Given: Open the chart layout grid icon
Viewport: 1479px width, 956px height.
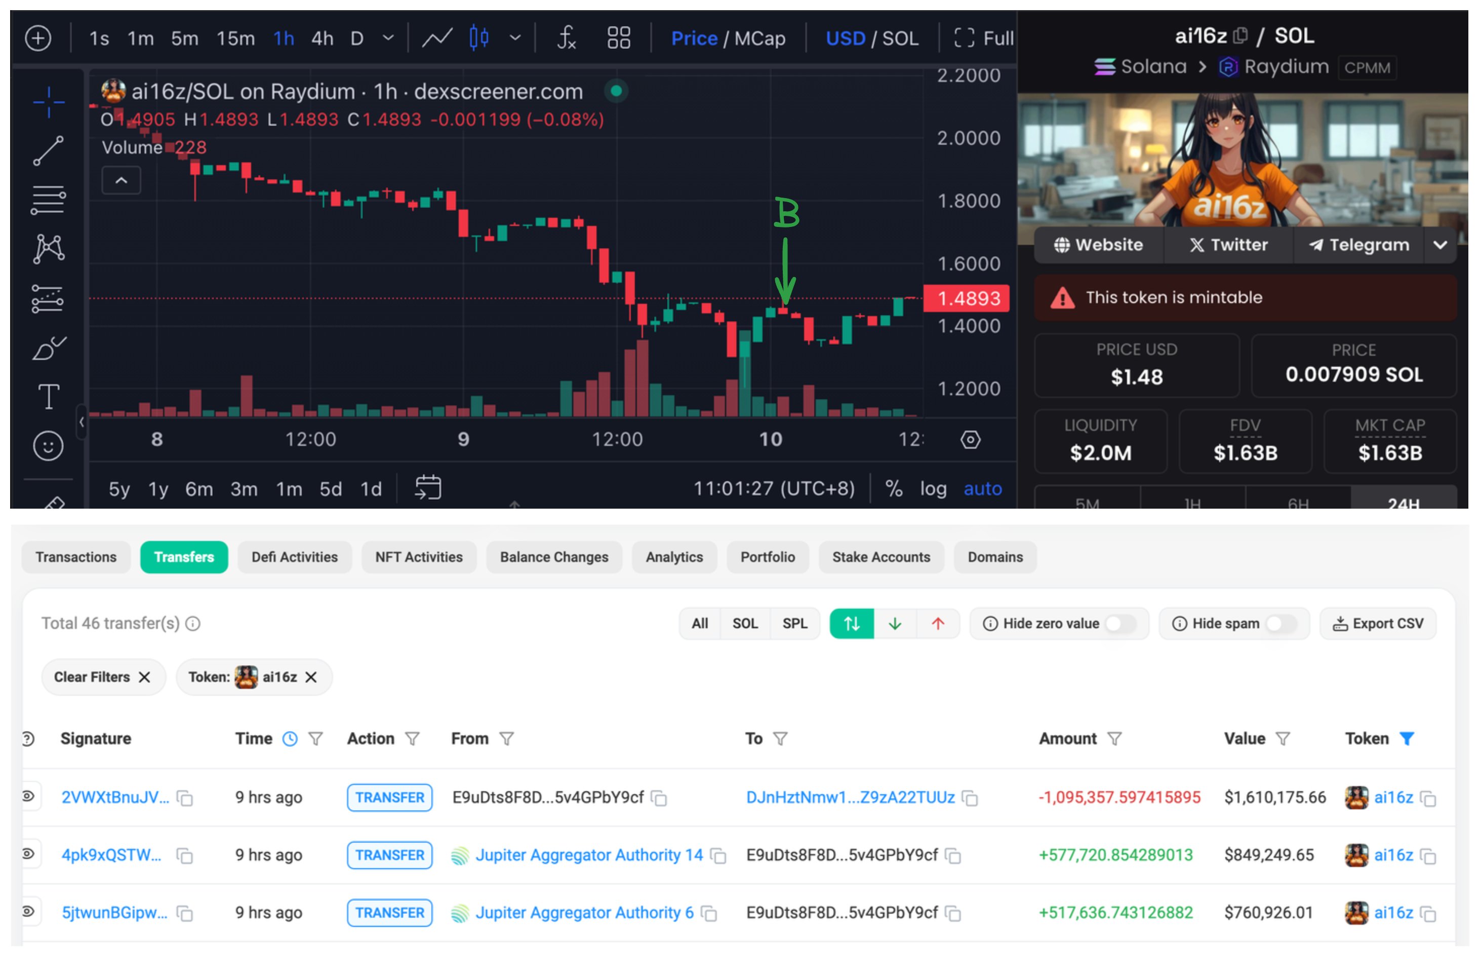Looking at the screenshot, I should tap(619, 39).
